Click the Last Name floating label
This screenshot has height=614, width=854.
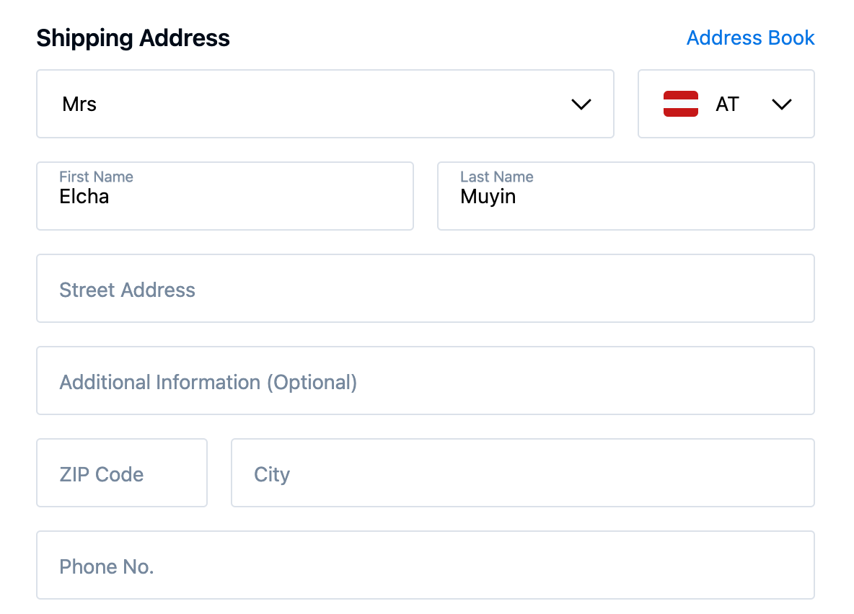click(496, 177)
